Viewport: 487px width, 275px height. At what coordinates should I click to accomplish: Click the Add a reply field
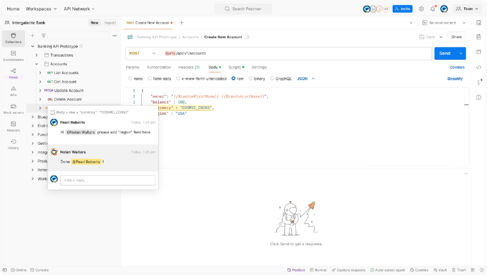[108, 180]
